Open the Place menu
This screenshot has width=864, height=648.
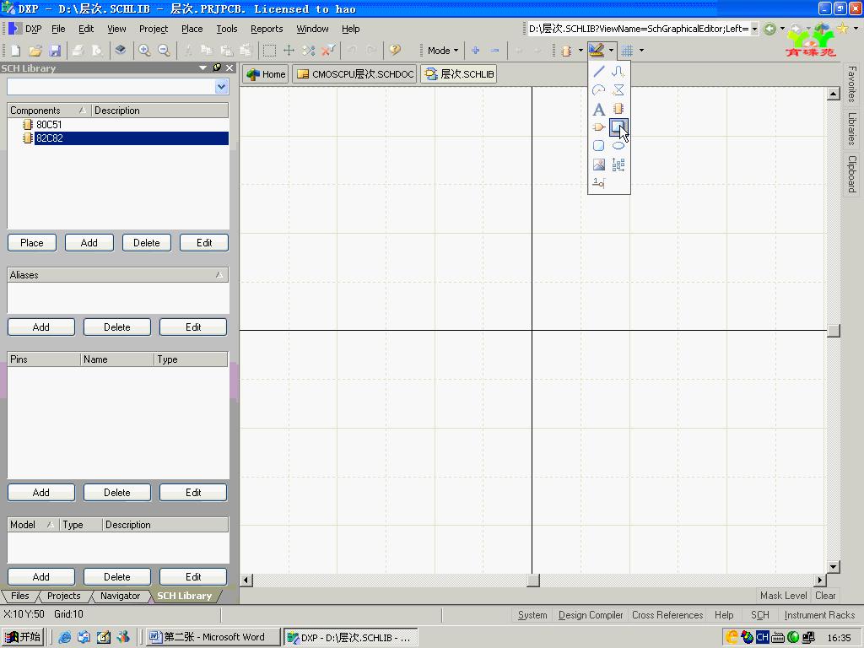coord(192,29)
